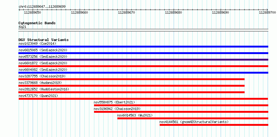
Task: Click the 6q21 cytogenetic band line
Action: [x=143, y=30]
